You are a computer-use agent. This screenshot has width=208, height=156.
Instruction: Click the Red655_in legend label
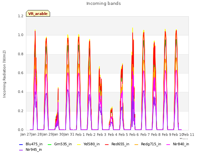(x=120, y=144)
